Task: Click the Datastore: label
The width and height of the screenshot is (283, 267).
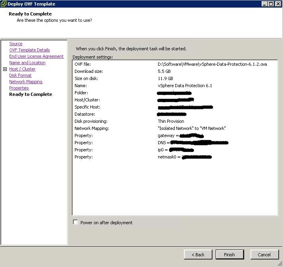Action: pos(85,114)
